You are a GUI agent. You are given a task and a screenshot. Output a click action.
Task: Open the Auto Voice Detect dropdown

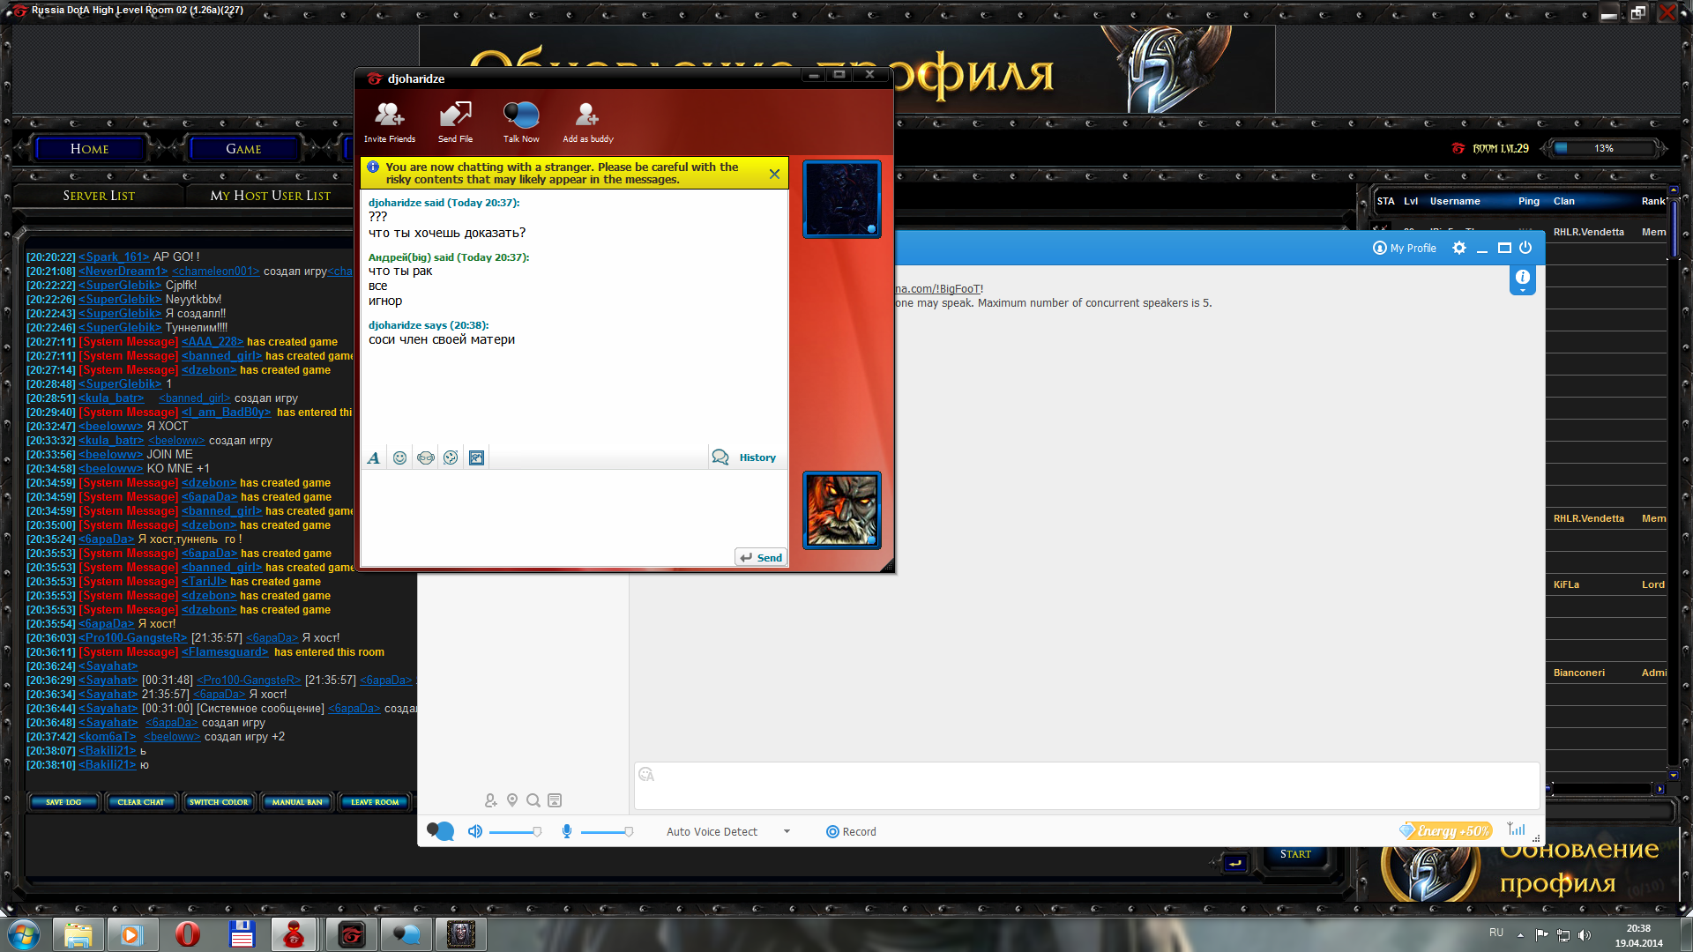727,831
